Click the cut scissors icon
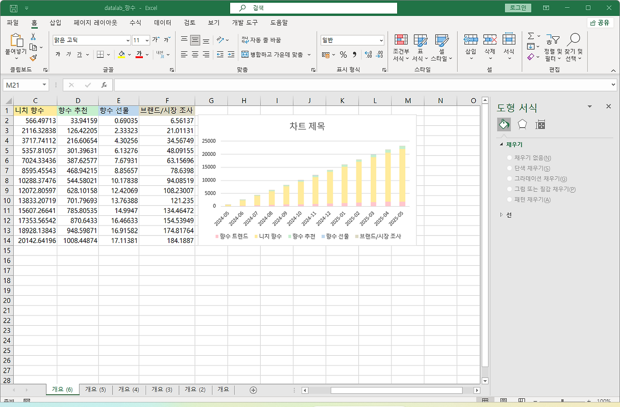620x407 pixels. click(33, 37)
